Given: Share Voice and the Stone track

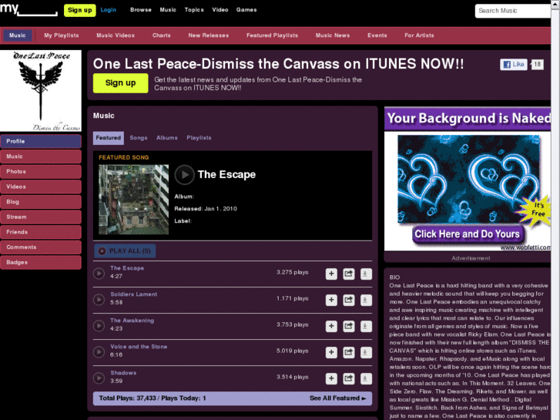Looking at the screenshot, I should (349, 352).
